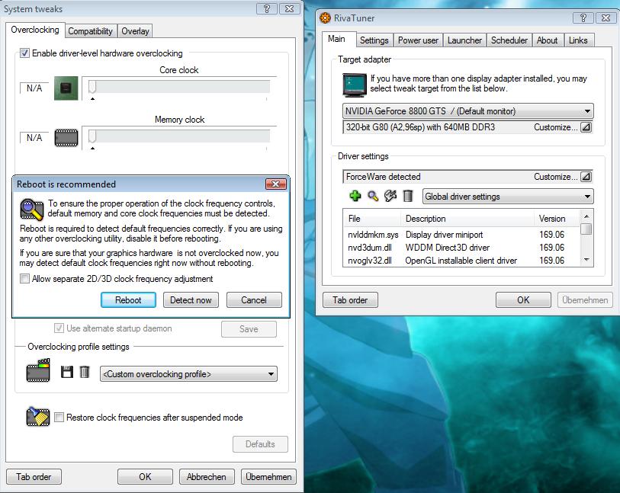Close the Reboot is recommended dialog
This screenshot has height=493, width=620.
click(x=276, y=184)
